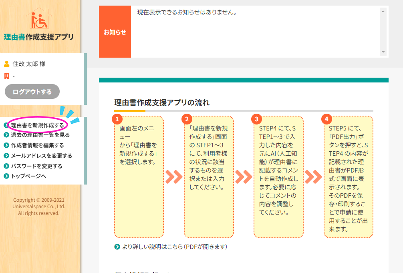Click the 理由書作成支援アプリ title text in the sidebar
Image resolution: width=403 pixels, height=273 pixels.
(x=39, y=37)
